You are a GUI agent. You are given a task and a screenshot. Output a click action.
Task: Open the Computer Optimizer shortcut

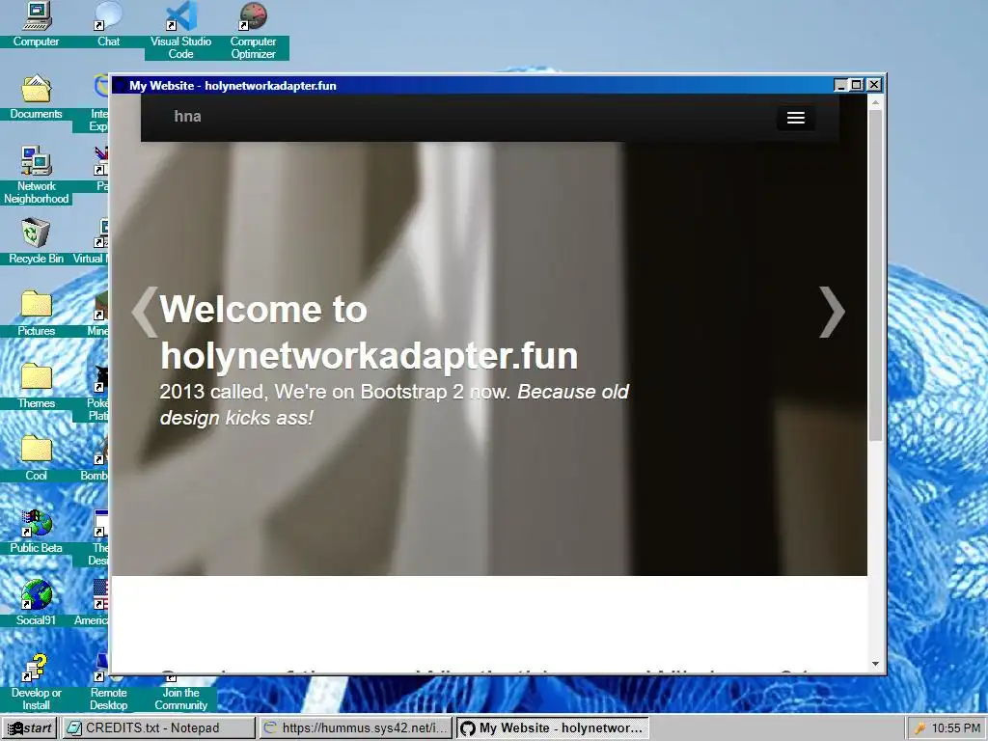click(x=253, y=30)
